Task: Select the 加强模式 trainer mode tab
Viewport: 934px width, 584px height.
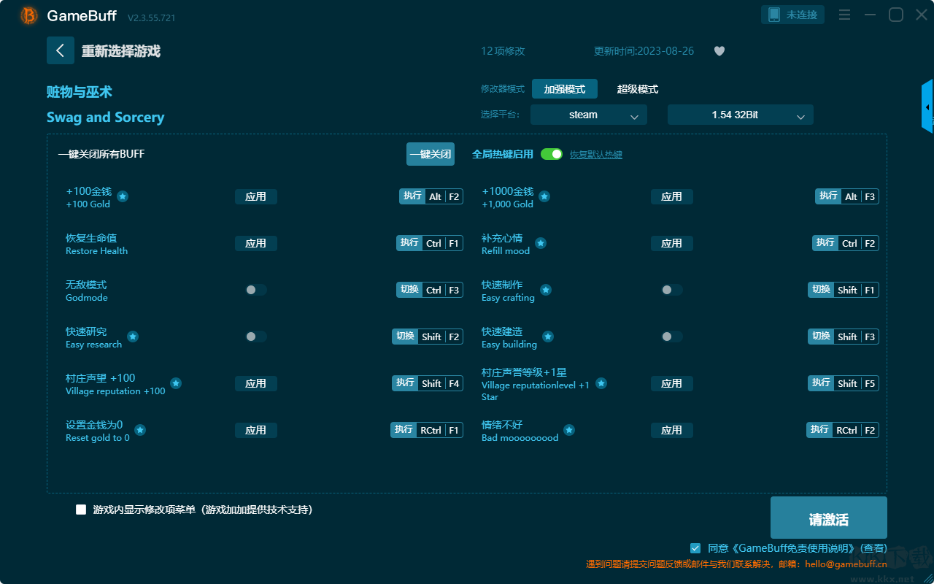Action: coord(565,89)
